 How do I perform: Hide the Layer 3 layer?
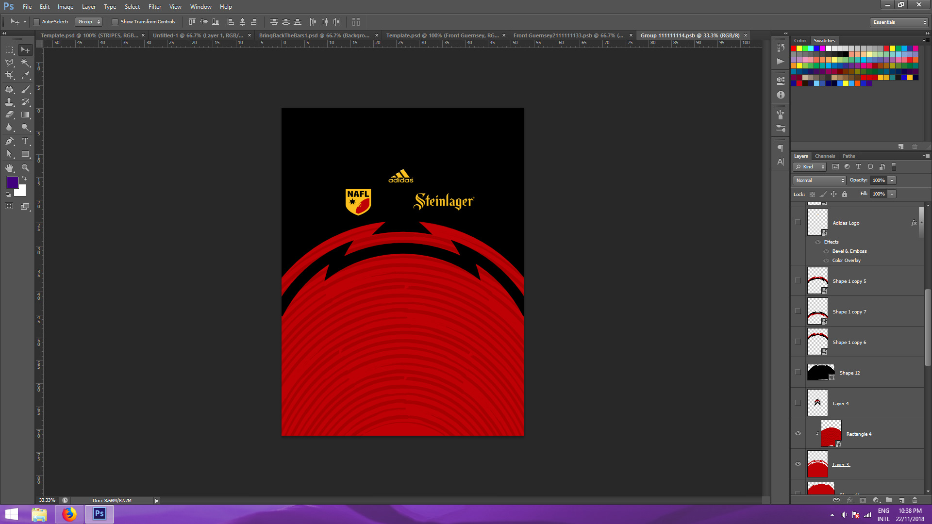[x=798, y=464]
